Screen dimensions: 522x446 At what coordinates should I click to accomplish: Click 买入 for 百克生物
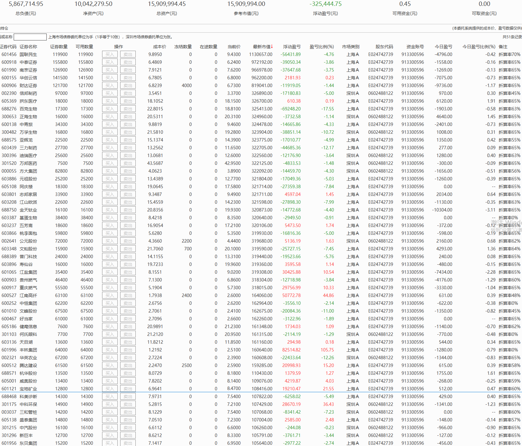click(110, 109)
